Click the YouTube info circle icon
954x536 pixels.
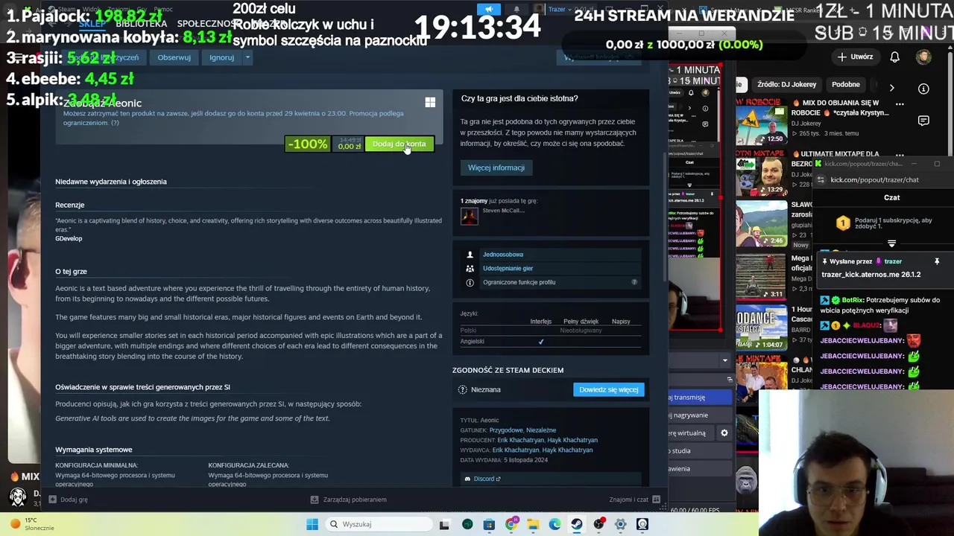[x=923, y=89]
